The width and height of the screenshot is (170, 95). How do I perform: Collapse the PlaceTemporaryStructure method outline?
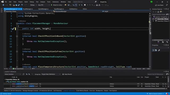pos(17,67)
